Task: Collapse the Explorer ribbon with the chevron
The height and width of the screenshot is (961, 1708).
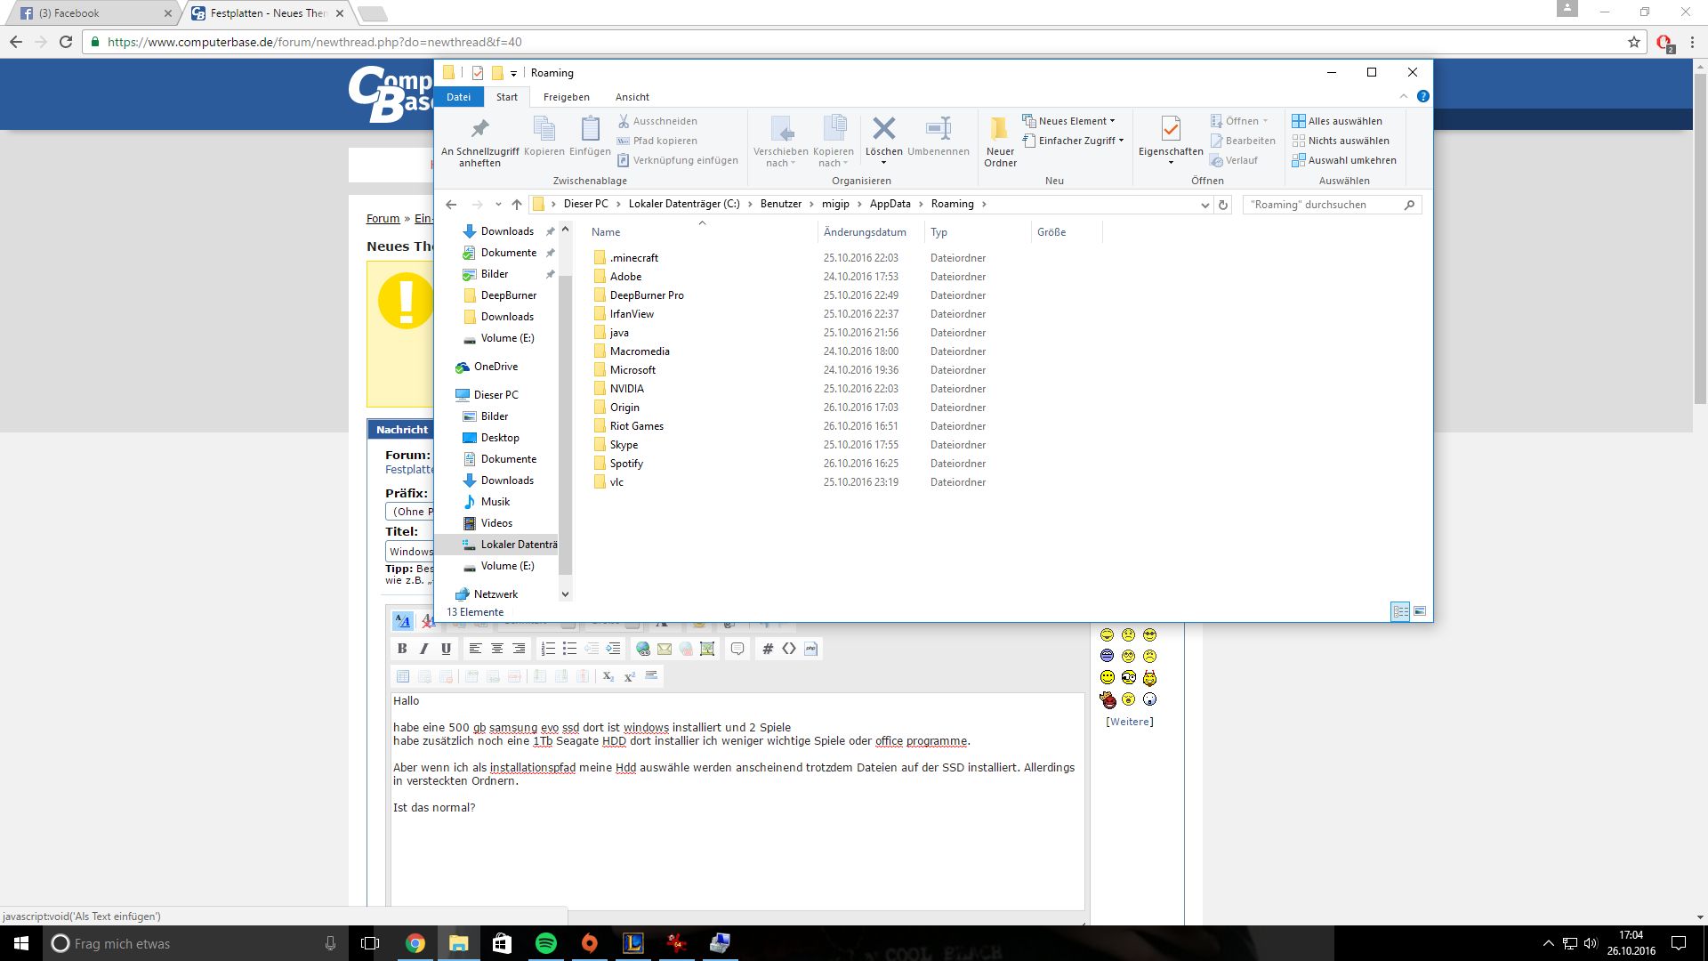Action: [1404, 96]
